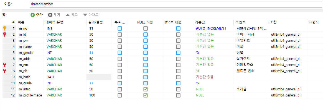Enable zerofill checkbox for m_grade
This screenshot has width=323, height=110.
178,83
